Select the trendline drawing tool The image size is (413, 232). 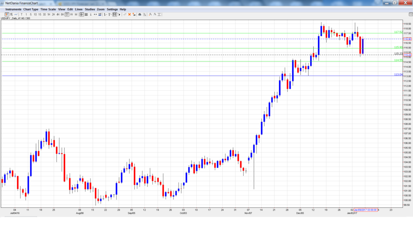pyautogui.click(x=105, y=14)
